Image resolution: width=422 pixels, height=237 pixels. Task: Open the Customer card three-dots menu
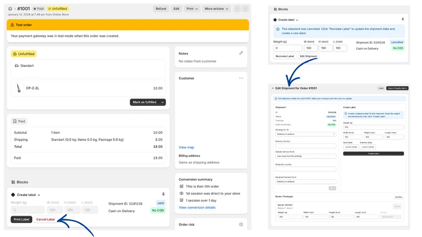click(241, 78)
